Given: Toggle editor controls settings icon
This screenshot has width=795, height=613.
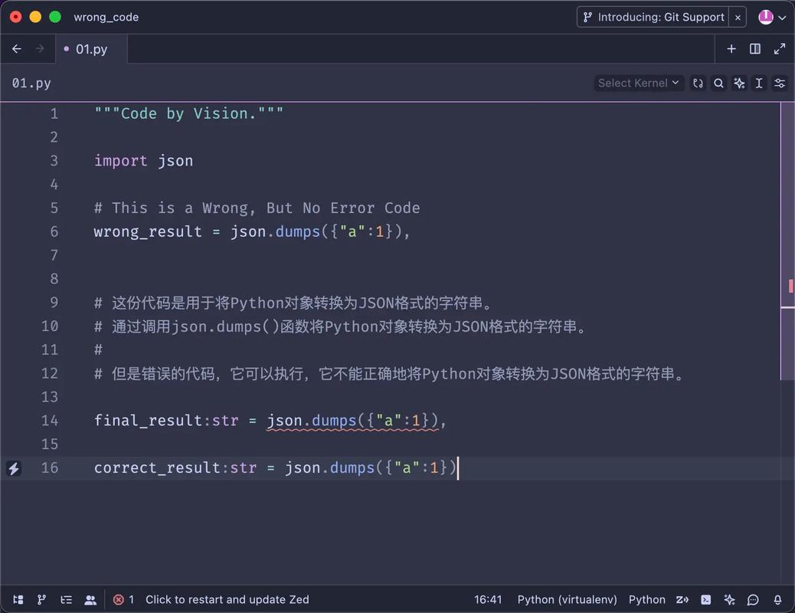Looking at the screenshot, I should (780, 84).
